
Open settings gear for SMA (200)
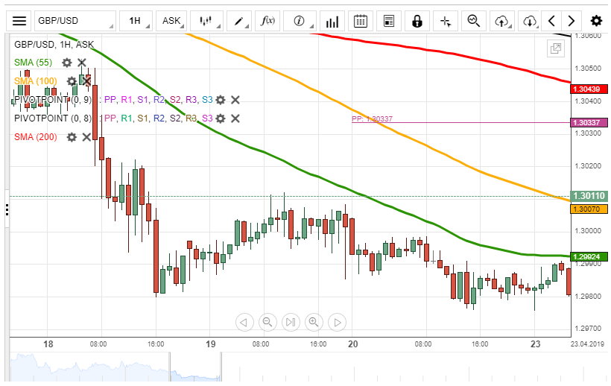(72, 137)
